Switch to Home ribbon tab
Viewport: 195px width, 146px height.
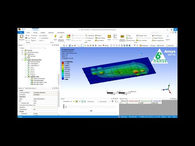coord(28,32)
